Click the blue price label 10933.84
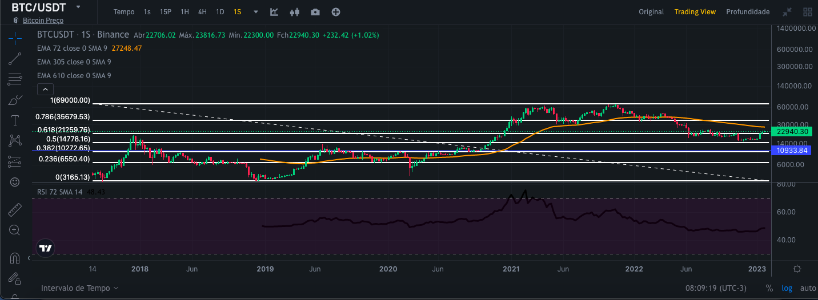Image resolution: width=818 pixels, height=300 pixels. (792, 151)
